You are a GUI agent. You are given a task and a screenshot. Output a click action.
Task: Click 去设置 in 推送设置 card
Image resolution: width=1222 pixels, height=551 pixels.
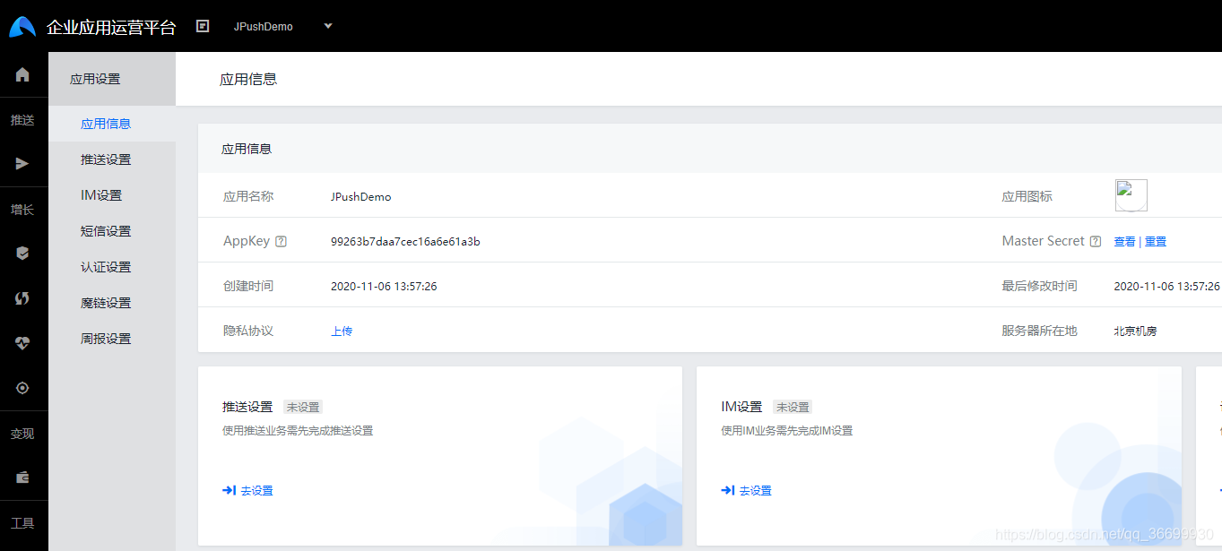pos(248,490)
